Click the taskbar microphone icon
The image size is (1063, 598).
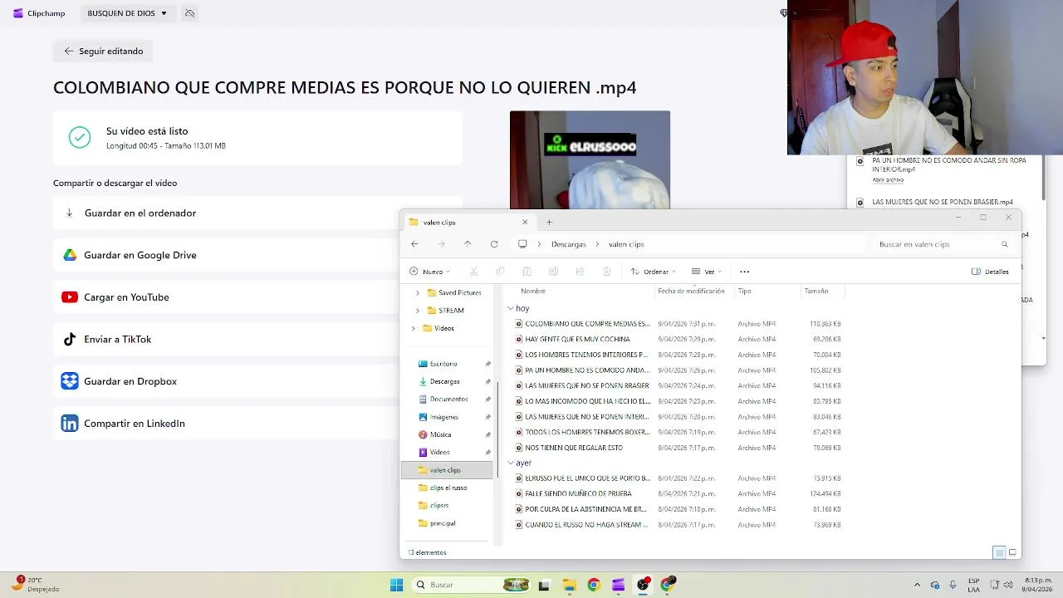pos(953,585)
